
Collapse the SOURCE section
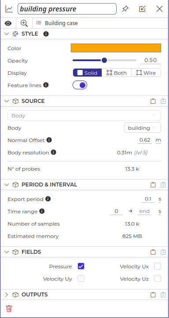tap(7, 101)
